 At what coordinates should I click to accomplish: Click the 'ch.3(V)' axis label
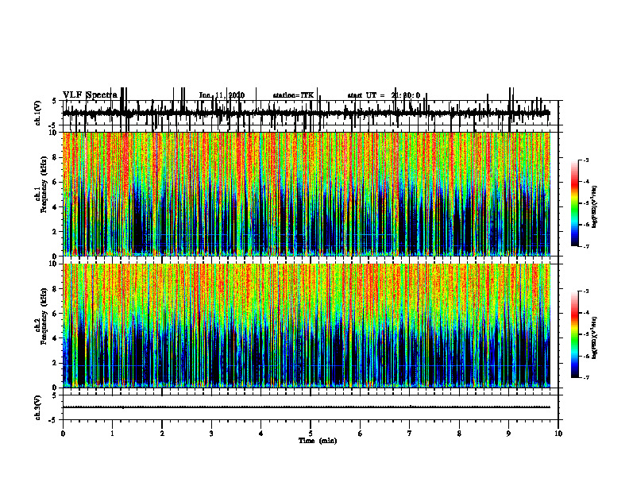38,407
